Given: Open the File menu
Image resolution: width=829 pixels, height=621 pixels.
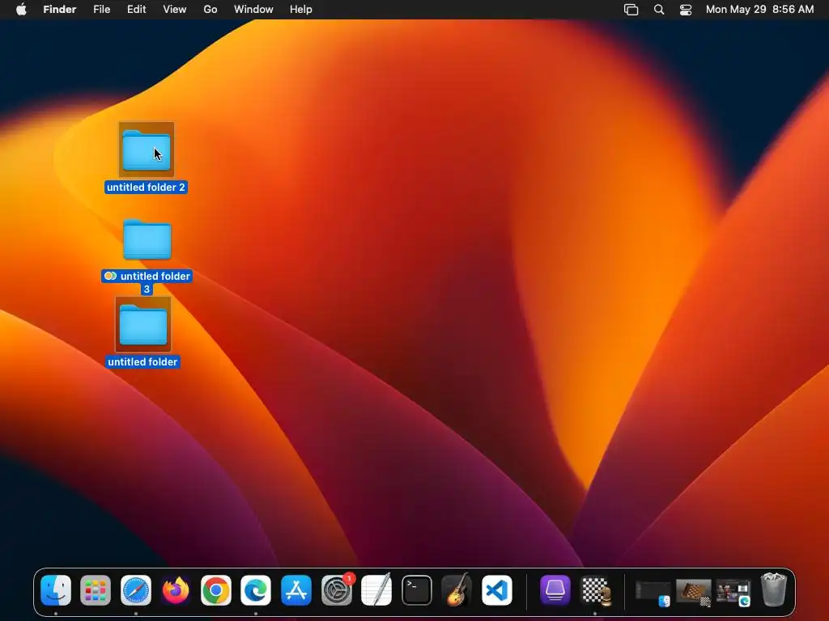Looking at the screenshot, I should coord(101,10).
